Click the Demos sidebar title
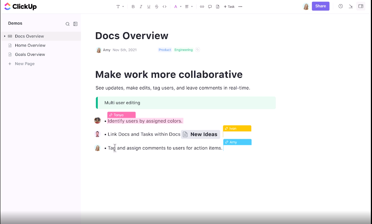372x224 pixels. (x=15, y=23)
